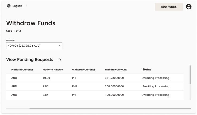Click the Platform Amount column header
Image resolution: width=197 pixels, height=115 pixels.
coord(53,70)
